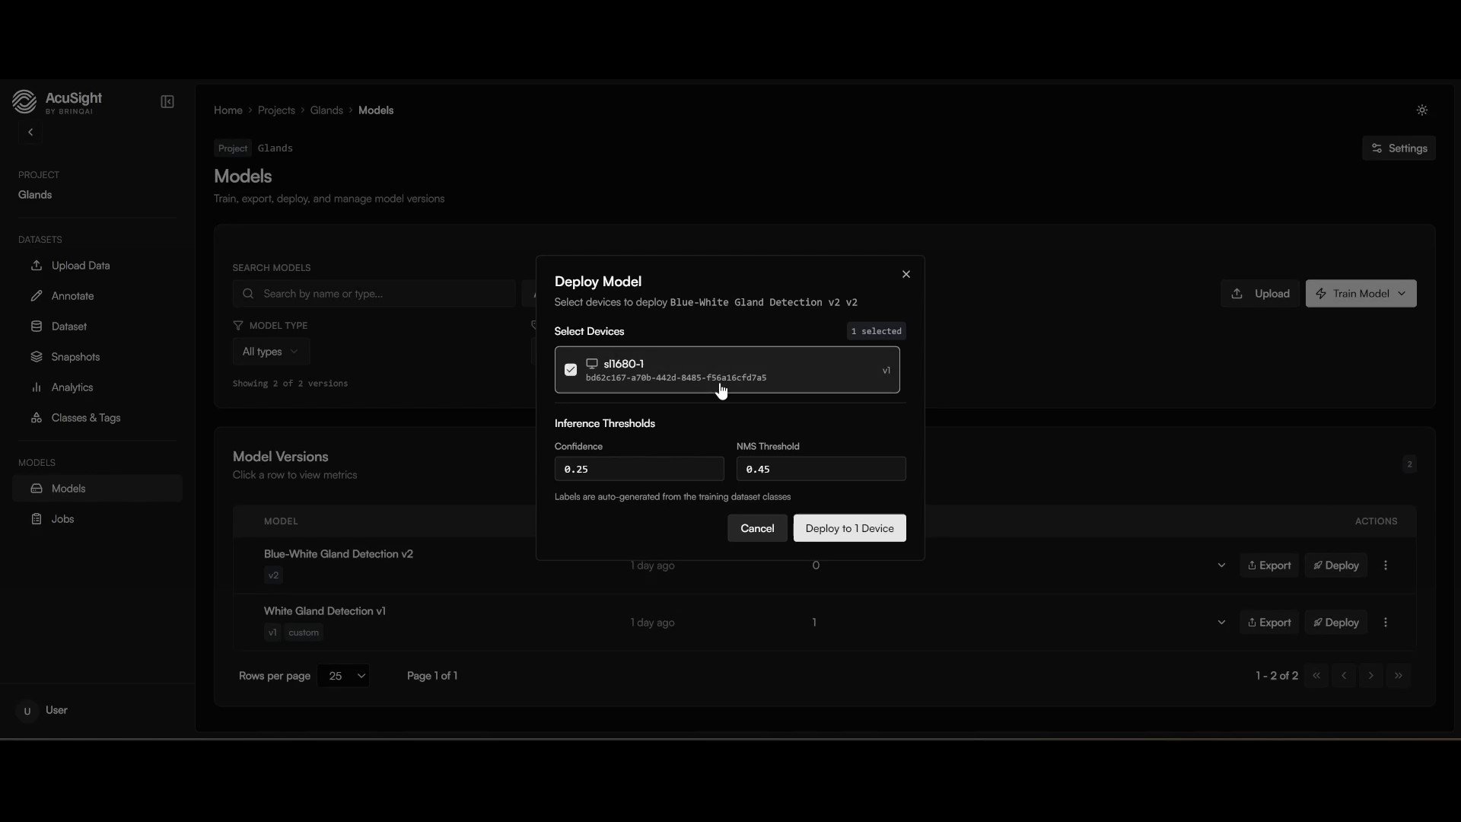Open Upload Data in sidebar
Screen dimensions: 1461x822
(x=97, y=266)
